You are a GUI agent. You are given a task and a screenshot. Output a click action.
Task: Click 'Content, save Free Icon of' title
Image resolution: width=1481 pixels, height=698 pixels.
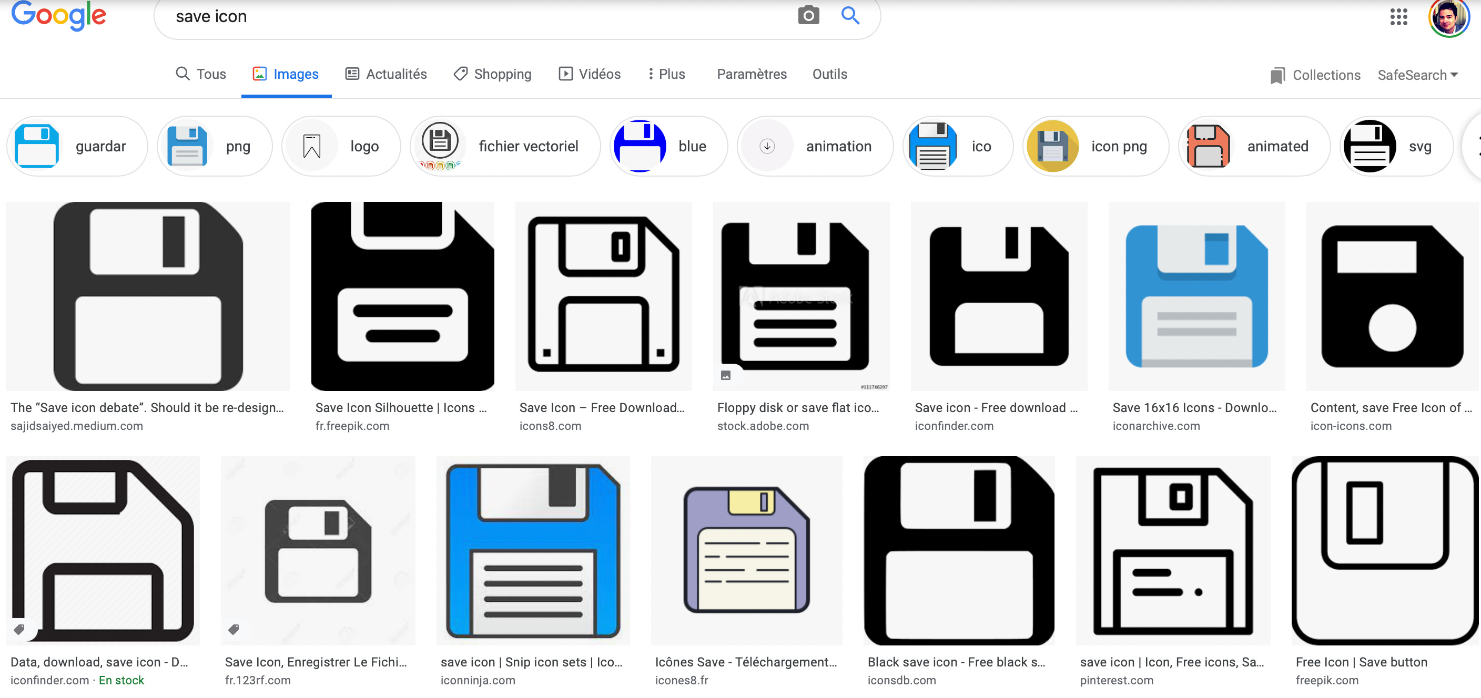coord(1391,407)
